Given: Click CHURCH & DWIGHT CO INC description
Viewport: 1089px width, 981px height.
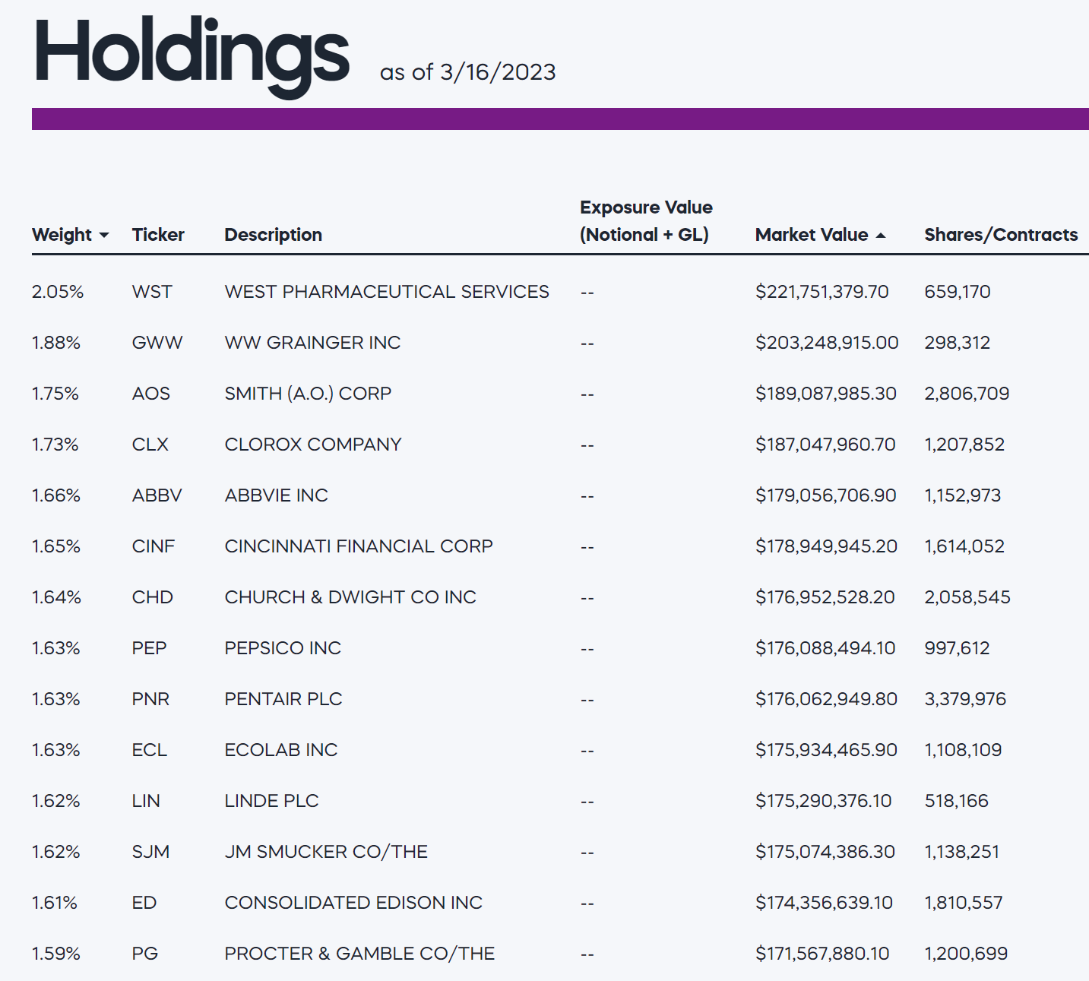Looking at the screenshot, I should [350, 597].
